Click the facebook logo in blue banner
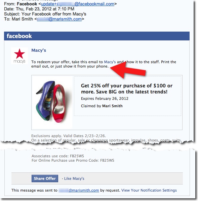This screenshot has height=201, width=198. coord(19,36)
